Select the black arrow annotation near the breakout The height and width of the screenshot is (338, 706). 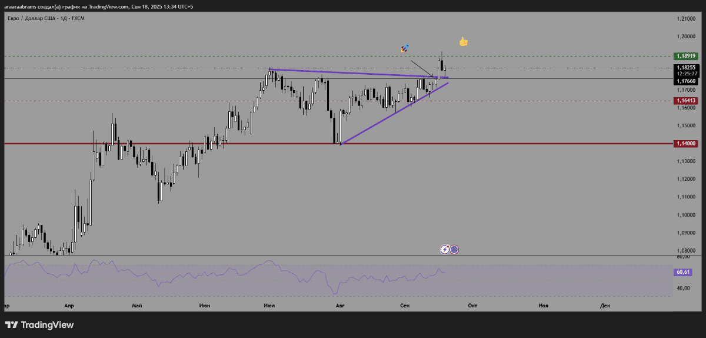[x=421, y=68]
